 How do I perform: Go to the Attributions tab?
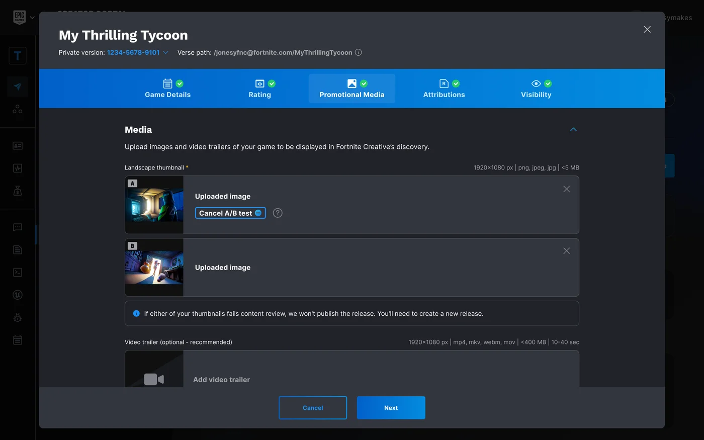pos(444,89)
